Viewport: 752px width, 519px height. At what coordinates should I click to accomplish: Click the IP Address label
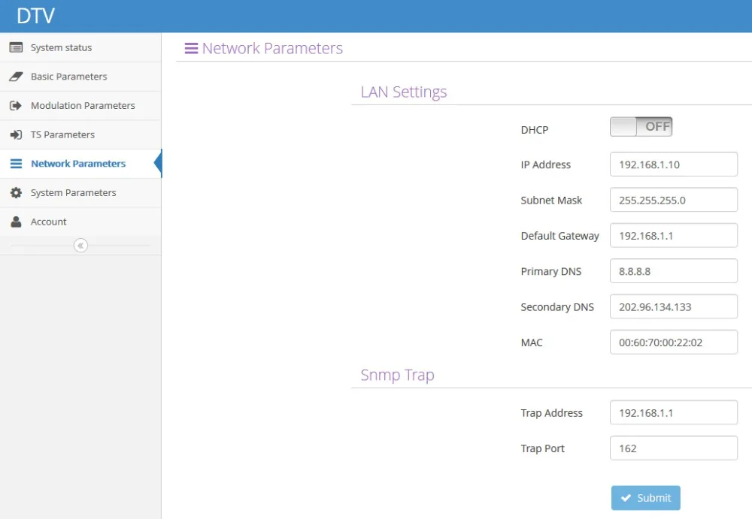click(x=546, y=164)
